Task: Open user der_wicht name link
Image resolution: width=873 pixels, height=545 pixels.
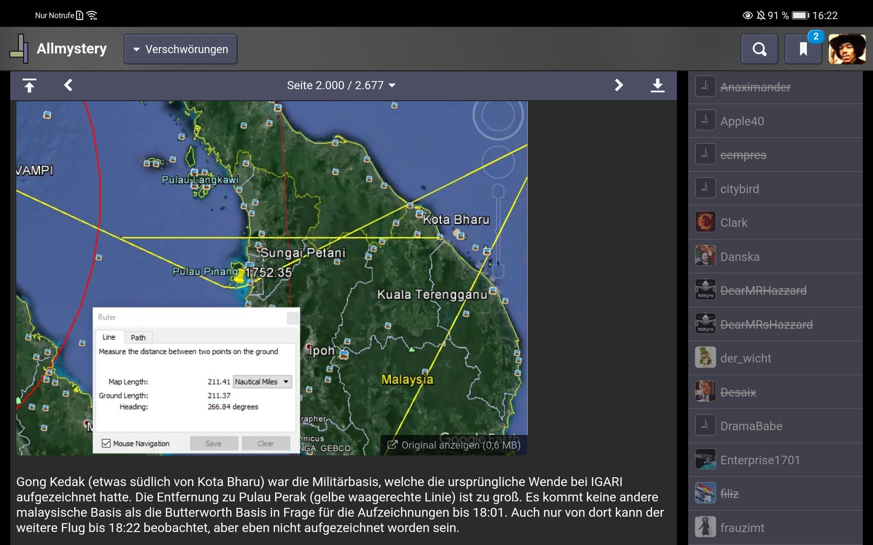Action: pyautogui.click(x=746, y=358)
